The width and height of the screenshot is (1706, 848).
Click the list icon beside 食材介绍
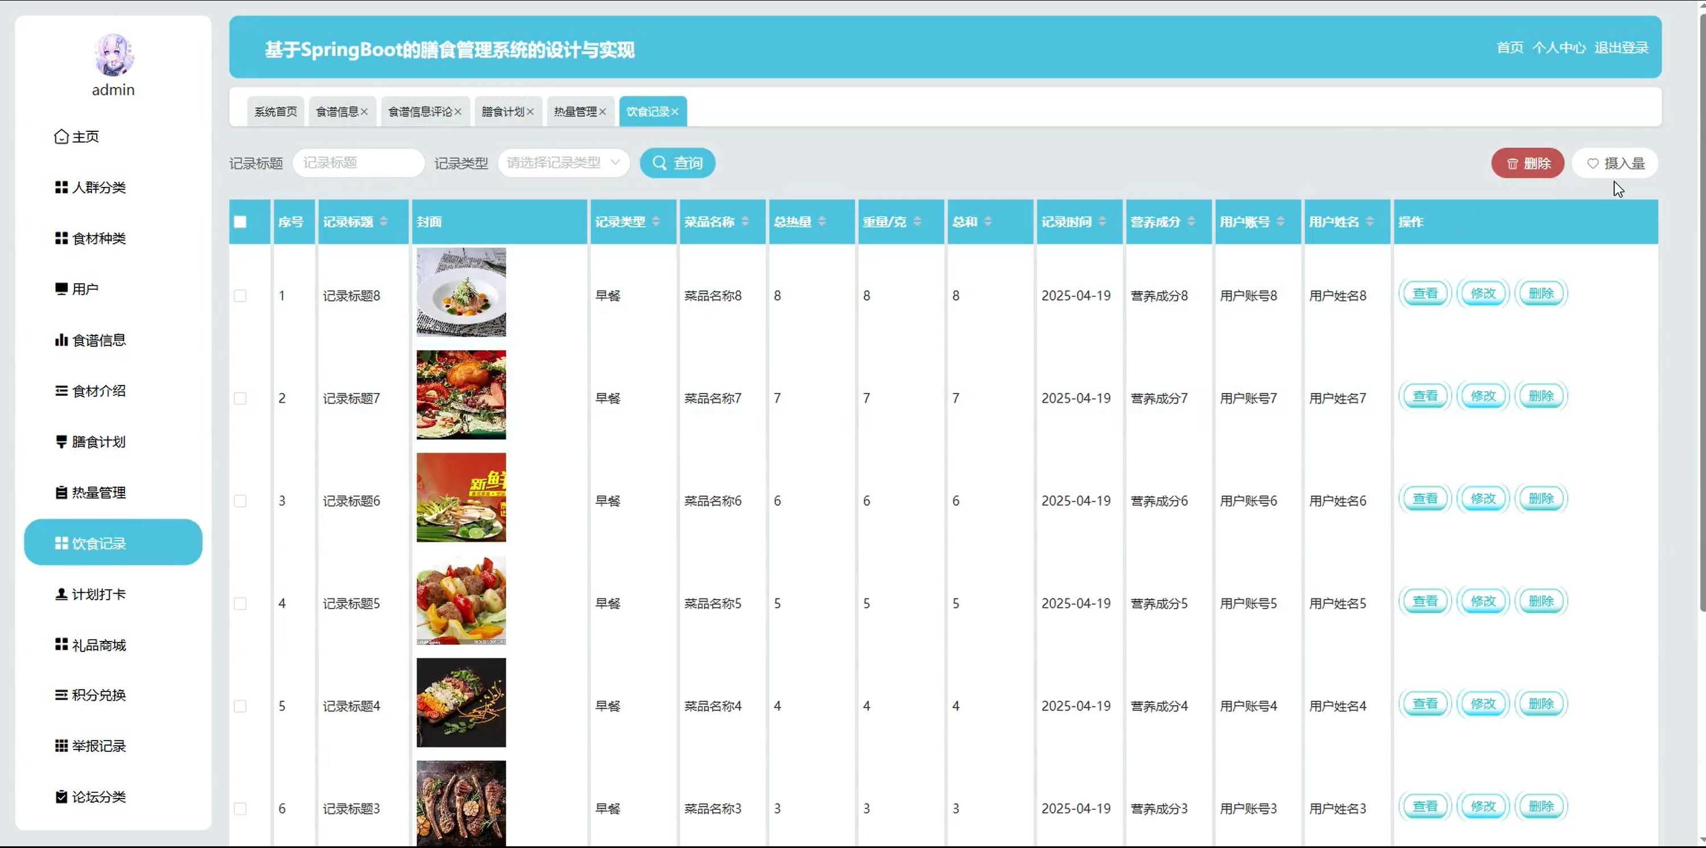coord(61,391)
